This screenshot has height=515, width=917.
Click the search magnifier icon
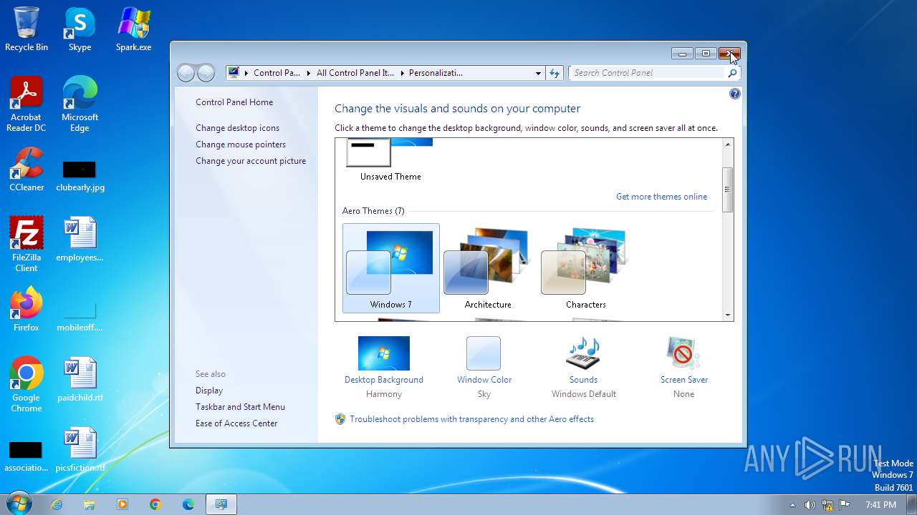click(x=732, y=73)
